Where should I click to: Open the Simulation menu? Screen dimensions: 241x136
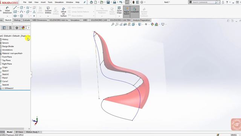(x=59, y=2)
